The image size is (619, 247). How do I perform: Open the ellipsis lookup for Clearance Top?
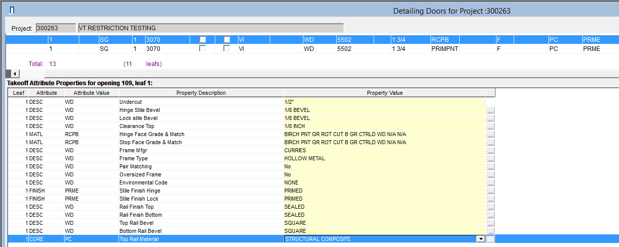(x=490, y=126)
